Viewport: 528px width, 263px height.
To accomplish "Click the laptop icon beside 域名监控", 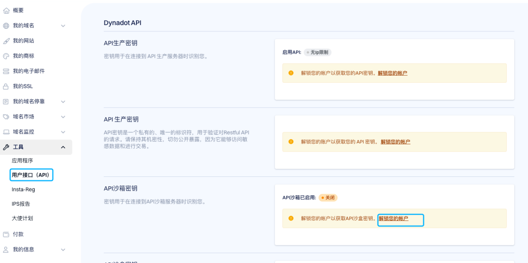I will [6, 132].
